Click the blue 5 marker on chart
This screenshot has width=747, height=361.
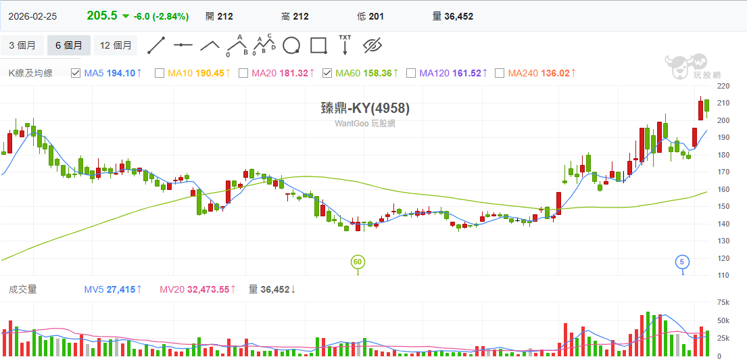point(683,262)
